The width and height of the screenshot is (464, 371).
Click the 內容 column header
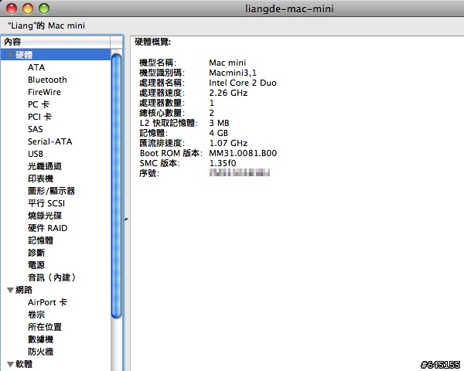pyautogui.click(x=56, y=42)
